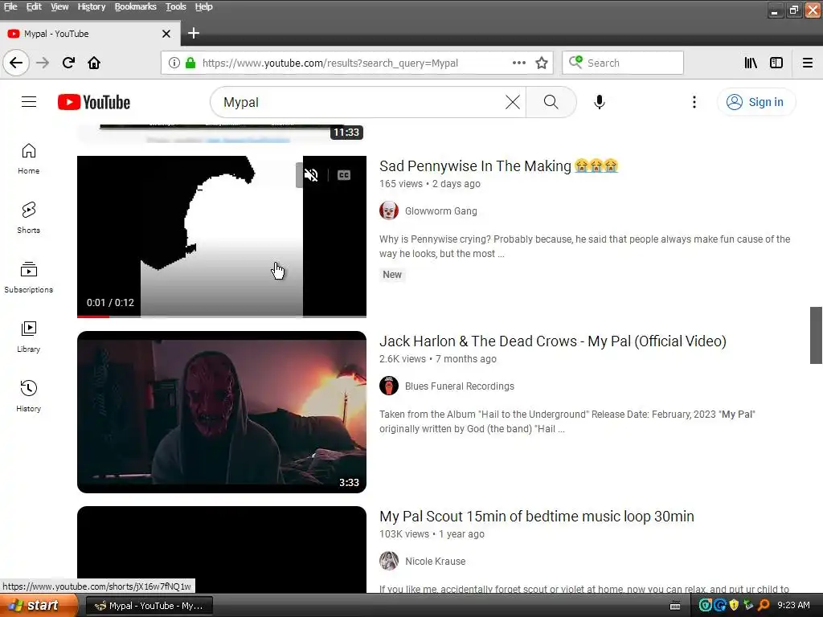Close the Mypal - YouTube tab

(x=166, y=34)
